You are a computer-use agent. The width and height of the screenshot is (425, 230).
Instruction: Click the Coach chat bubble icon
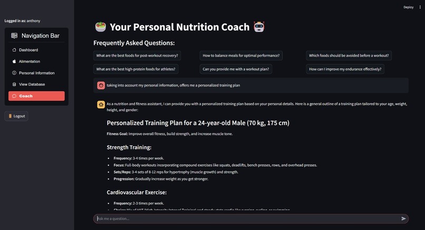click(14, 96)
